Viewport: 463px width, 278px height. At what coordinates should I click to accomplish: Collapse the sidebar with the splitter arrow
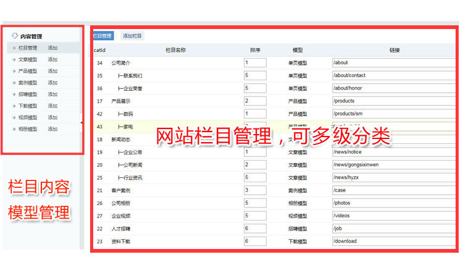pos(81,122)
